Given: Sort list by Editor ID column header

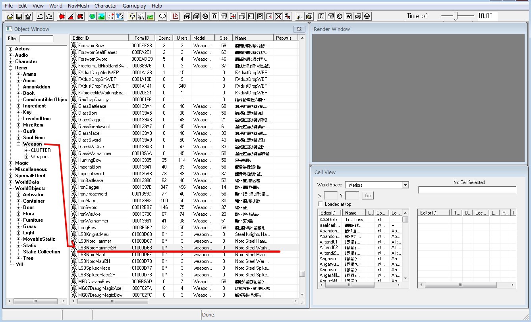Looking at the screenshot, I should click(x=99, y=38).
